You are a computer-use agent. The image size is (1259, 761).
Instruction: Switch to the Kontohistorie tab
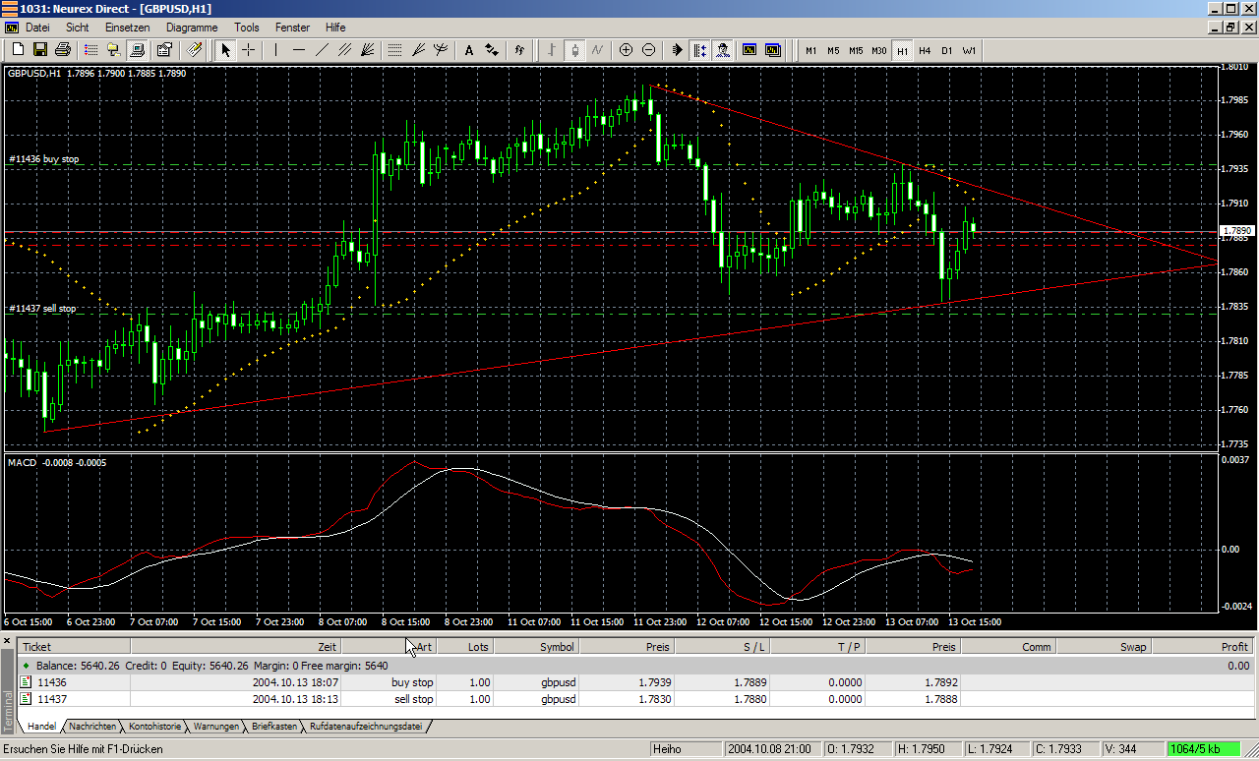click(x=154, y=727)
